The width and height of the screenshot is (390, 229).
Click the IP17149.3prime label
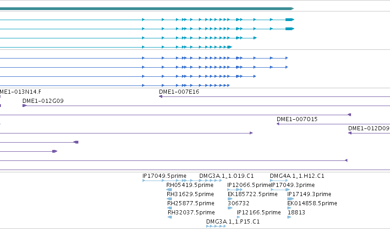(x=309, y=194)
